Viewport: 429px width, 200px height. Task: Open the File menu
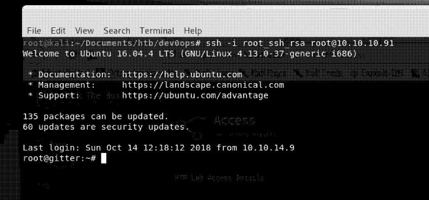click(33, 31)
